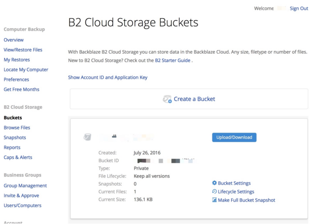Click the Business Groups section header

(x=22, y=175)
